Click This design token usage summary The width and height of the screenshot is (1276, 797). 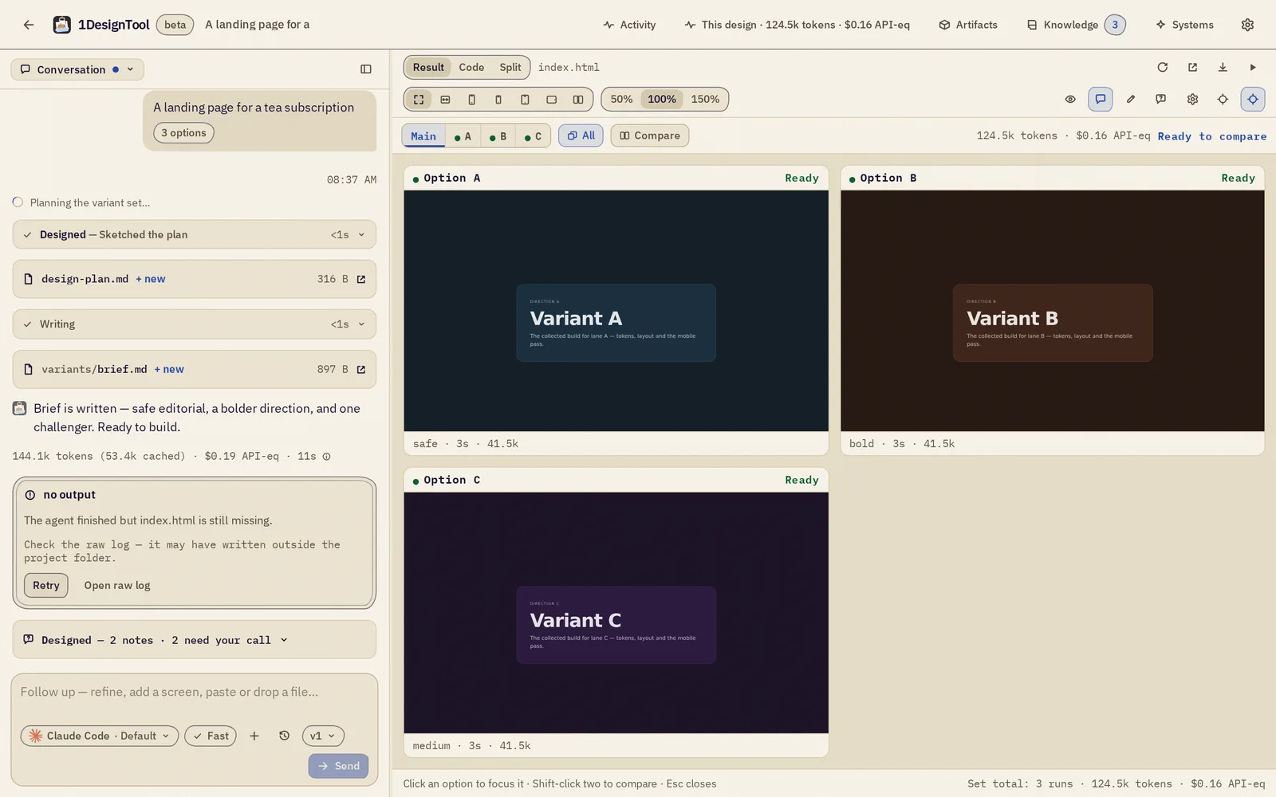797,25
